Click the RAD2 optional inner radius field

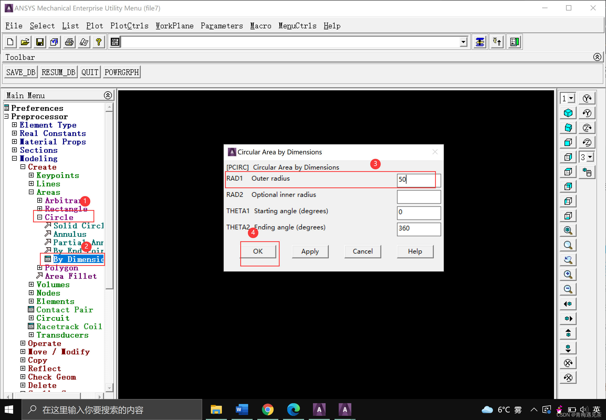pos(419,197)
